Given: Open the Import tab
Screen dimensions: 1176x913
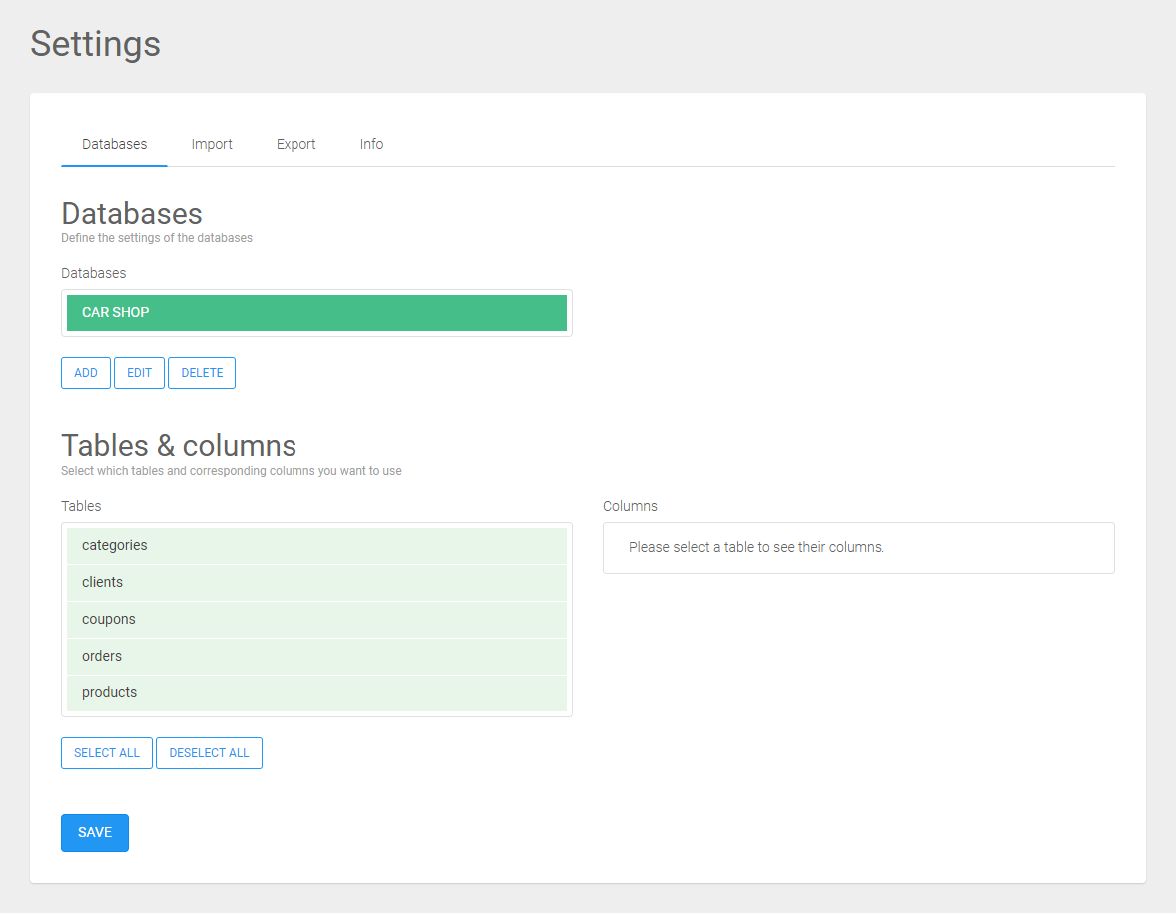Looking at the screenshot, I should coord(212,144).
